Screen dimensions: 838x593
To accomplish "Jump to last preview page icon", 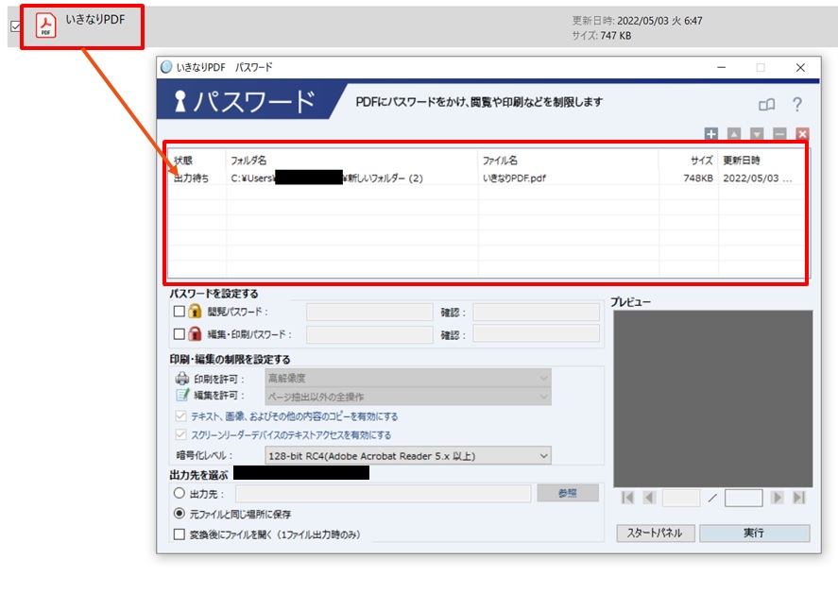I will click(799, 498).
